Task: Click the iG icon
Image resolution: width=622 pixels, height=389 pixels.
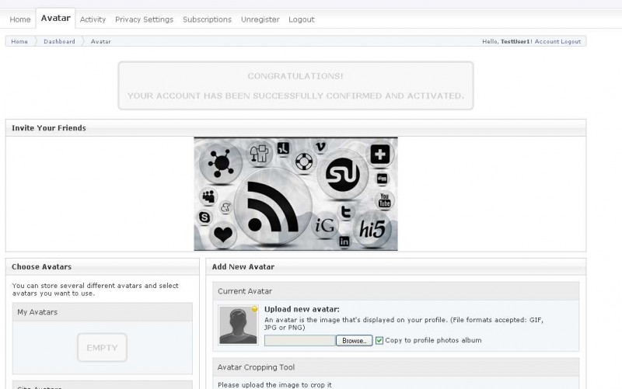Action: point(325,226)
